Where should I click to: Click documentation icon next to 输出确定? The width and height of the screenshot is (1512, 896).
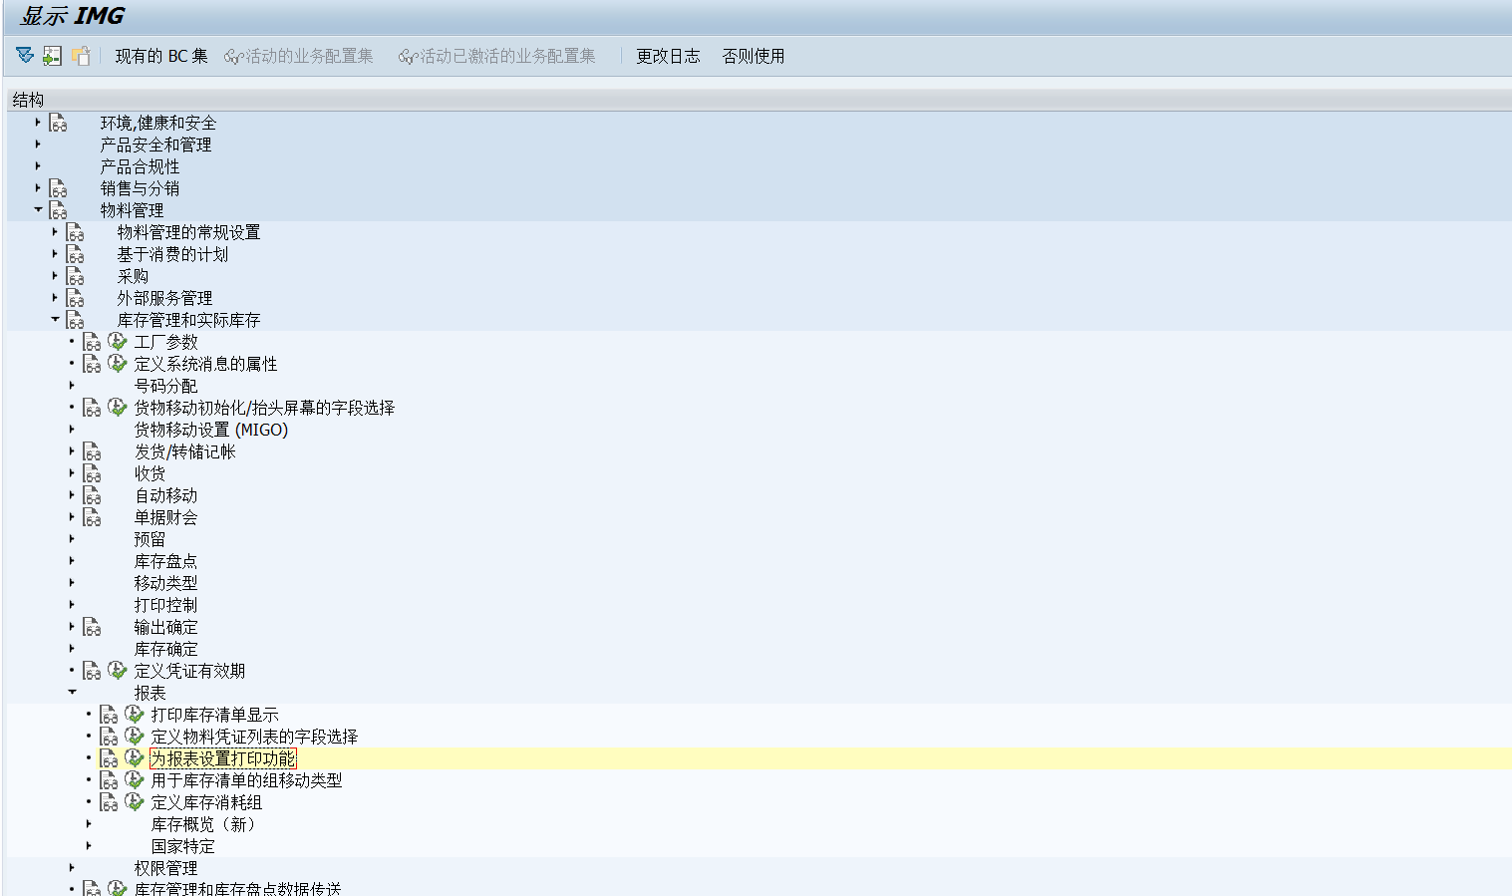92,627
